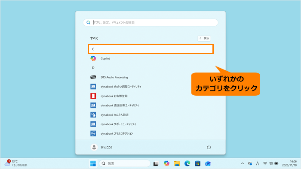Image resolution: width=301 pixels, height=169 pixels.
Task: Open the Copilot app icon in list
Action: click(x=93, y=58)
